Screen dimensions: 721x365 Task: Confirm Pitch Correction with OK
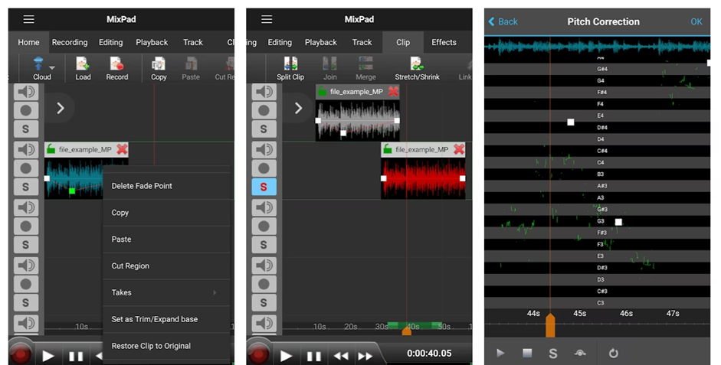pyautogui.click(x=696, y=21)
